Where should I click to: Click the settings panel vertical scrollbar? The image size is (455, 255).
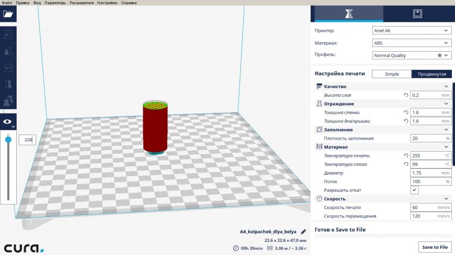tap(453, 125)
